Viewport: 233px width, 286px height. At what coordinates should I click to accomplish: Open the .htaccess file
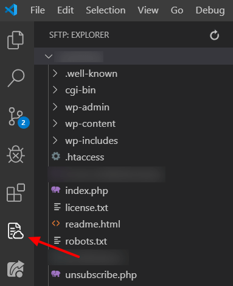pos(85,157)
